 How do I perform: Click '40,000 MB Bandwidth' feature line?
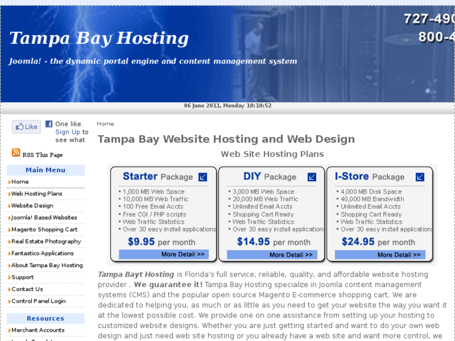[372, 199]
